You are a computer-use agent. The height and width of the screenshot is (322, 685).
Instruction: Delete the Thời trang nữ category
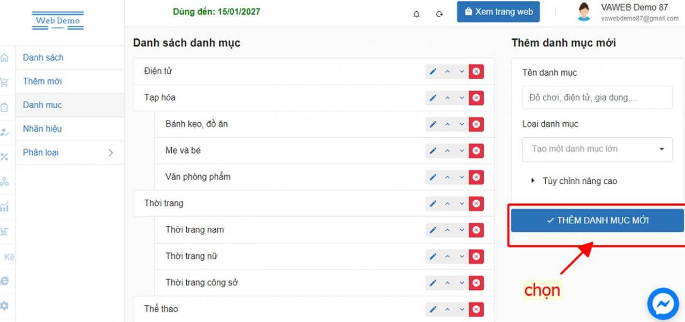click(x=476, y=257)
